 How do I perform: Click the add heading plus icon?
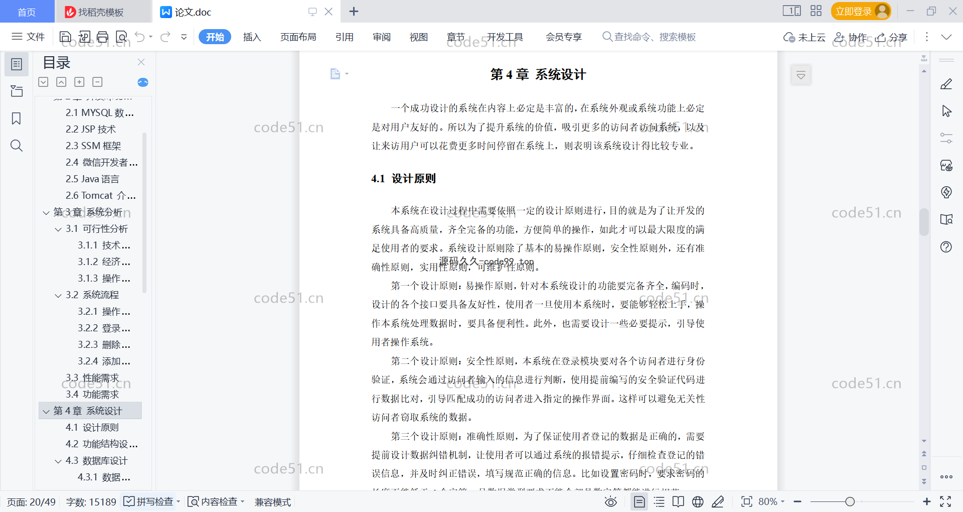click(79, 82)
